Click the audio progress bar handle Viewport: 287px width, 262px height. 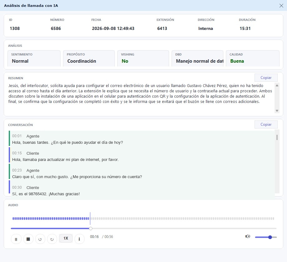coord(90,229)
